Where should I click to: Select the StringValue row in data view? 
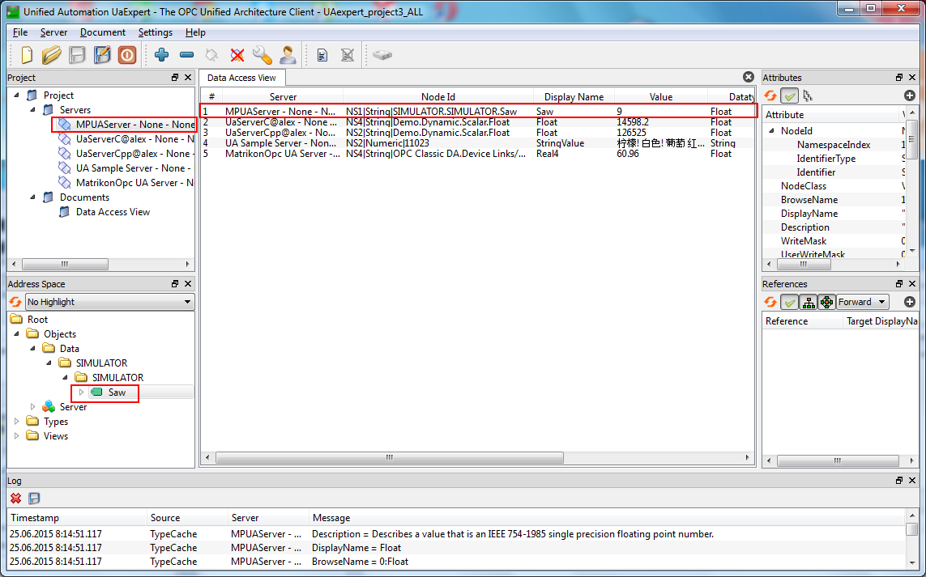(x=478, y=143)
